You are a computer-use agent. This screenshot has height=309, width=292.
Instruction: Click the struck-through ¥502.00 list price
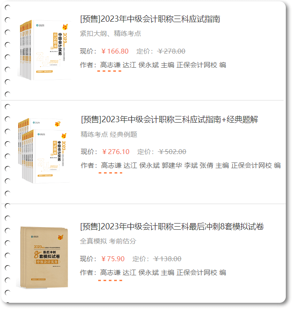point(172,152)
